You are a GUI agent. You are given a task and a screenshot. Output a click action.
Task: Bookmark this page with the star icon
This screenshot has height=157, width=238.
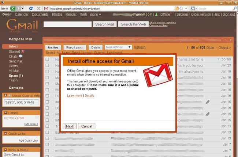tap(181, 8)
